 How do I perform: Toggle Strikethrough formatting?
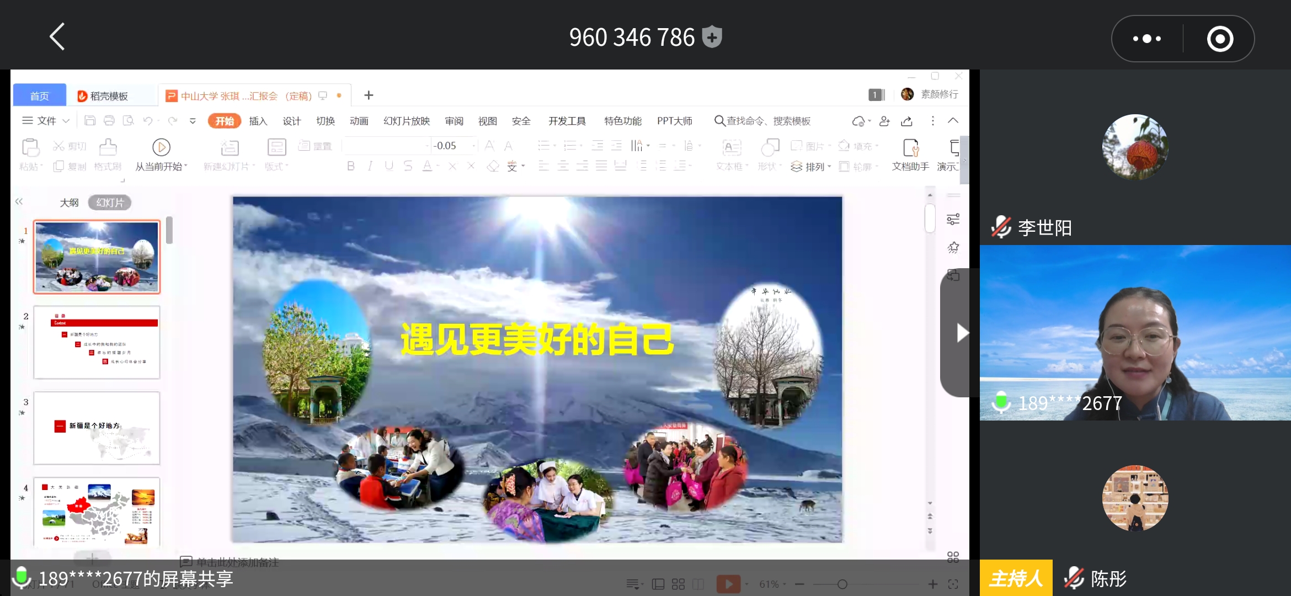click(408, 166)
